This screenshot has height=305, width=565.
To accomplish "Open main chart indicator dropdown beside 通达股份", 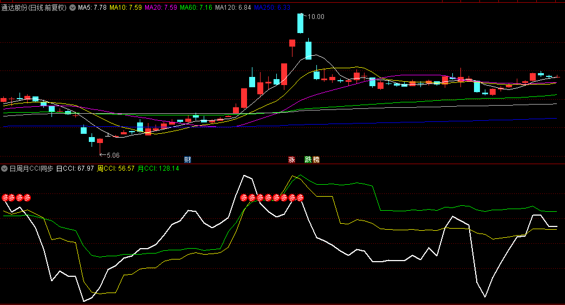I will coord(73,8).
